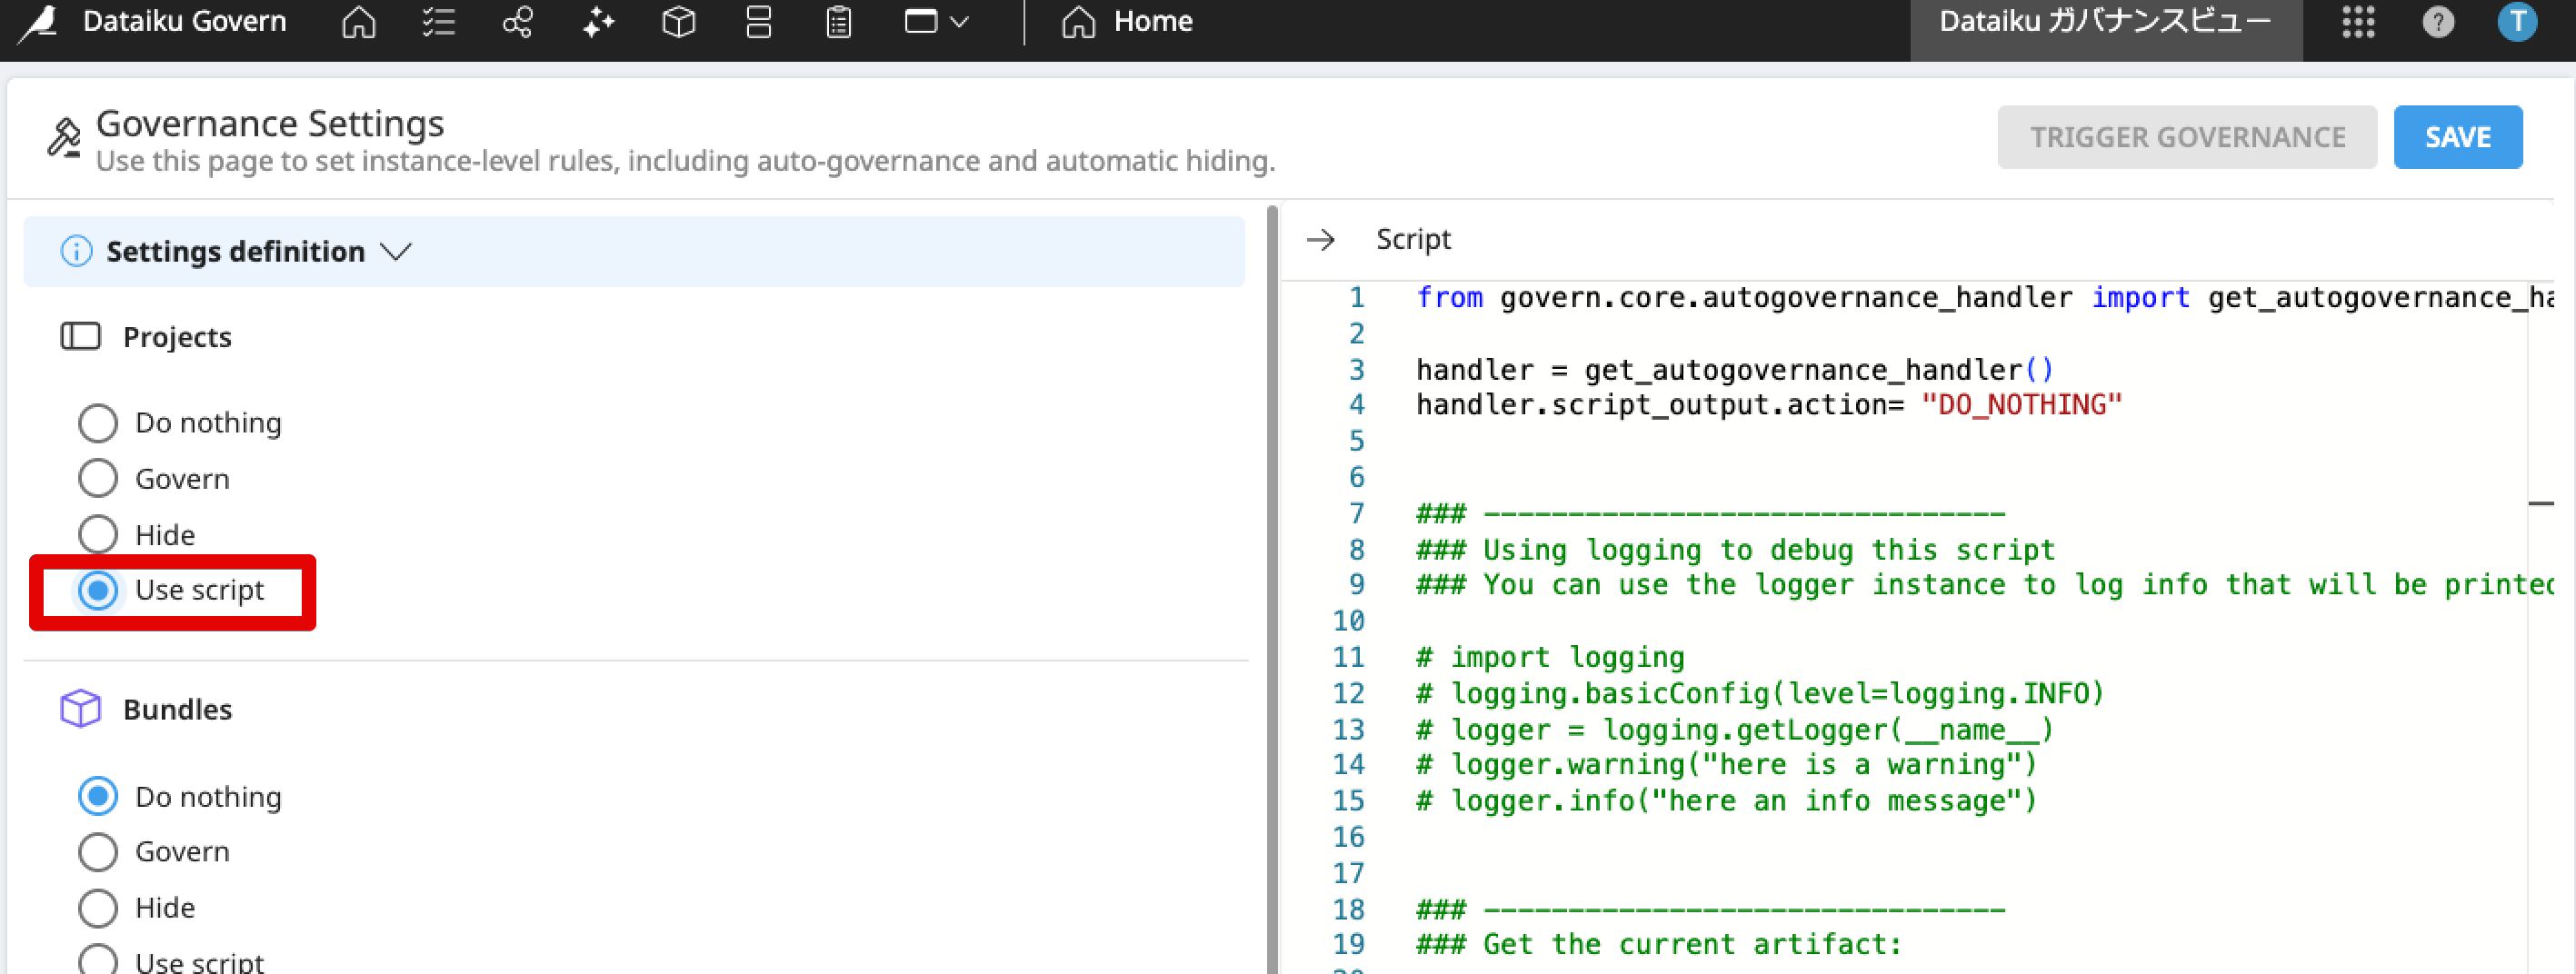Open the Home icon in the toolbar
2576x974 pixels.
[358, 21]
